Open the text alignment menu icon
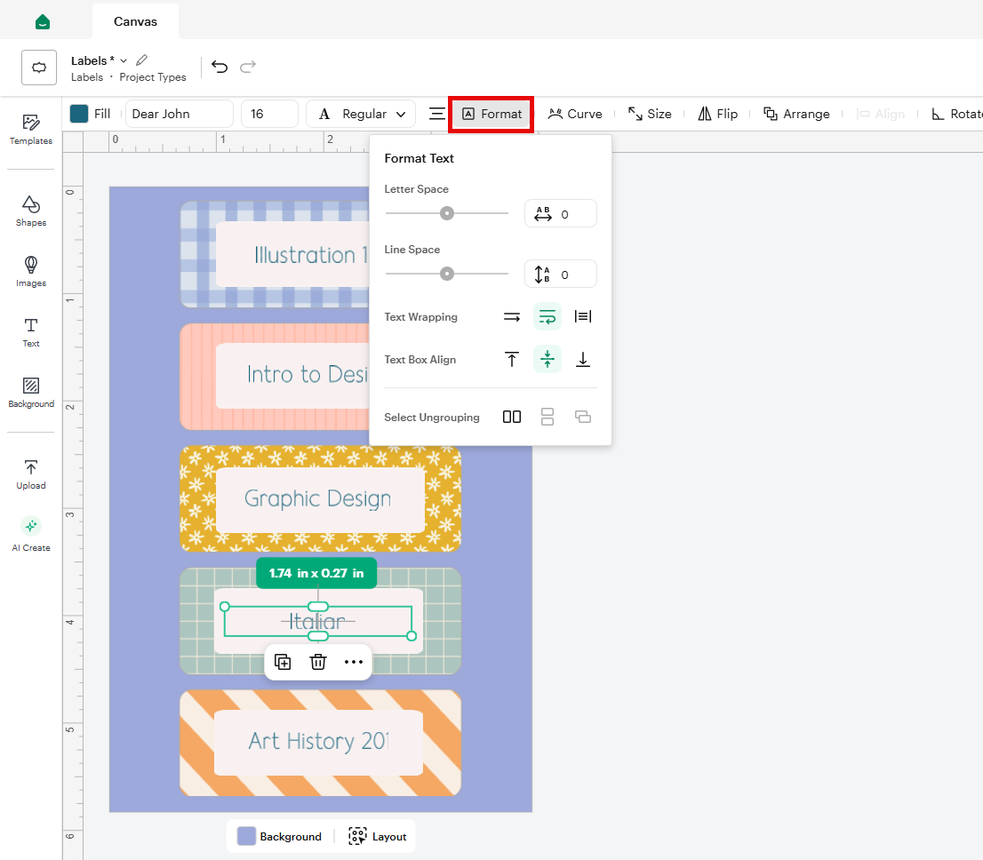The width and height of the screenshot is (983, 860). [x=437, y=114]
